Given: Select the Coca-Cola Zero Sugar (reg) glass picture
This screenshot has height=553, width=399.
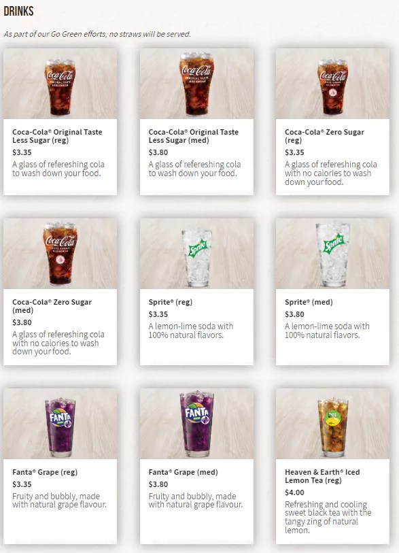Looking at the screenshot, I should pyautogui.click(x=332, y=84).
